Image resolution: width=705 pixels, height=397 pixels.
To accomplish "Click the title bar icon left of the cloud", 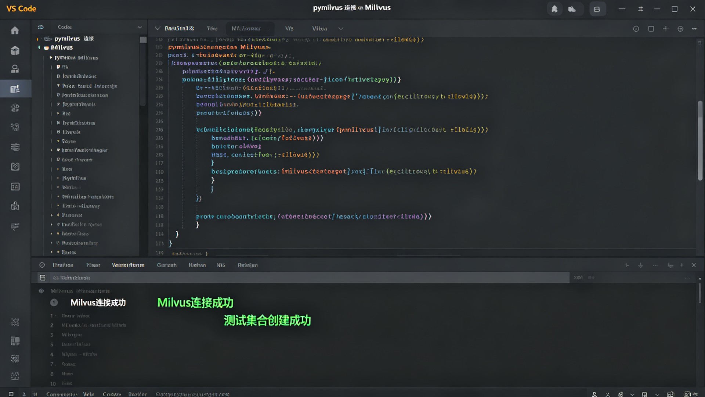I will [x=554, y=9].
